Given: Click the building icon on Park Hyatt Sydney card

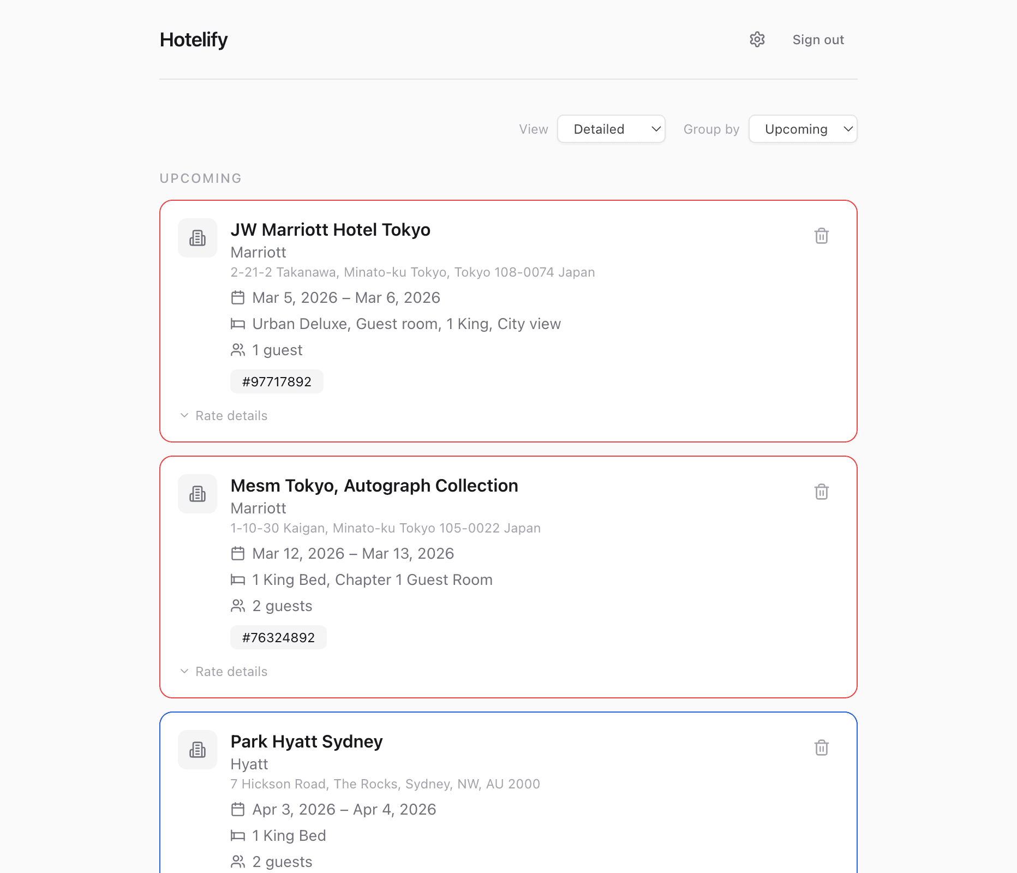Looking at the screenshot, I should click(197, 750).
